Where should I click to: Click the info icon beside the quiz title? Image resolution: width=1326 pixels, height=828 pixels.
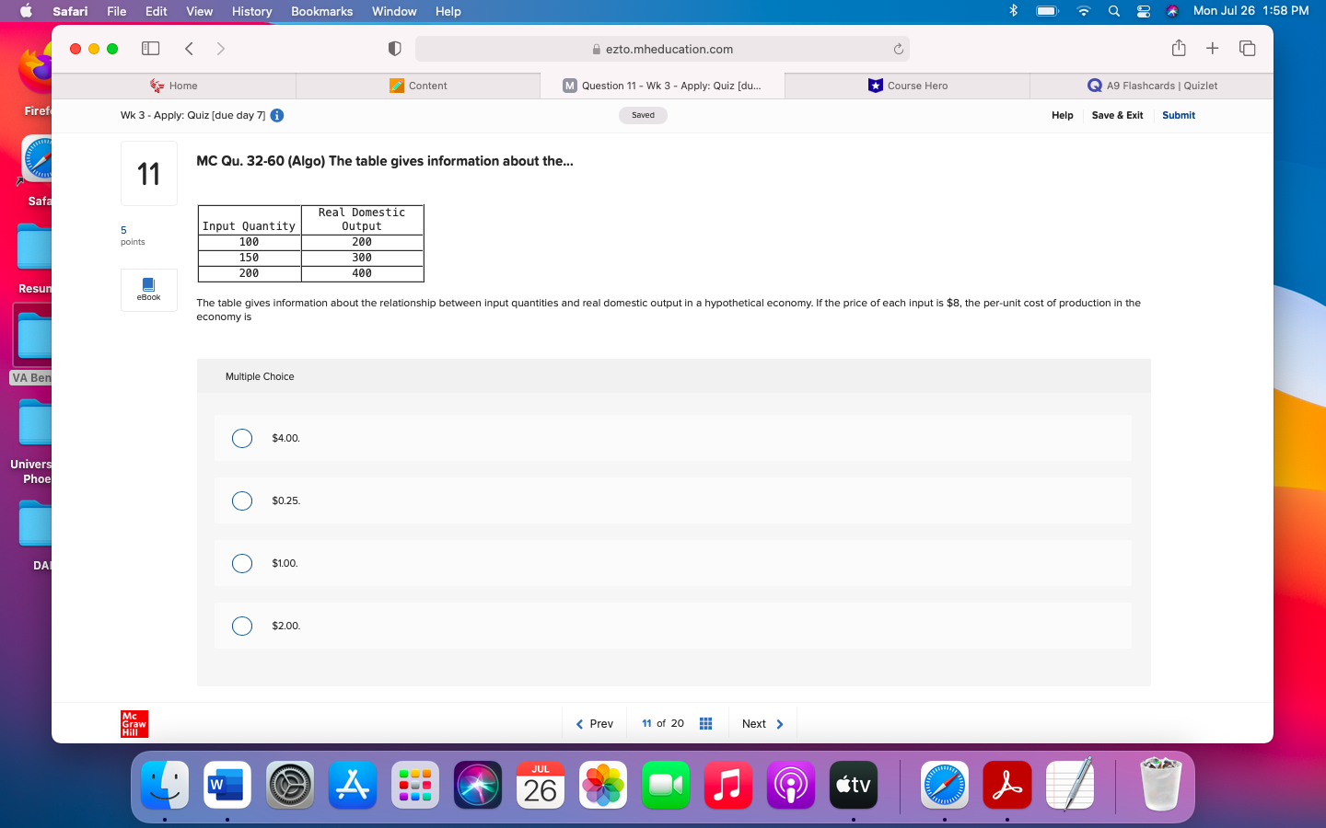coord(277,115)
